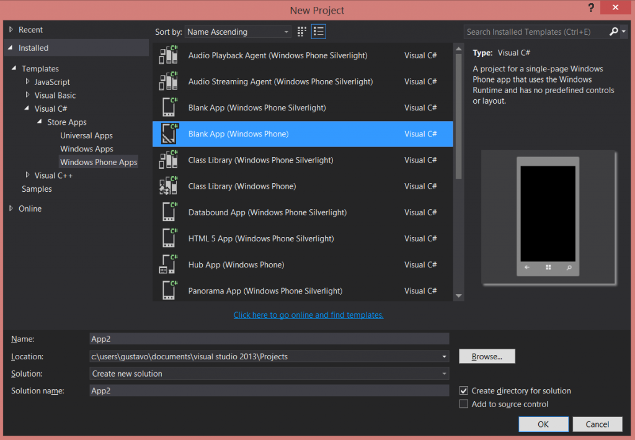
Task: Switch to small icons view
Action: [x=302, y=32]
